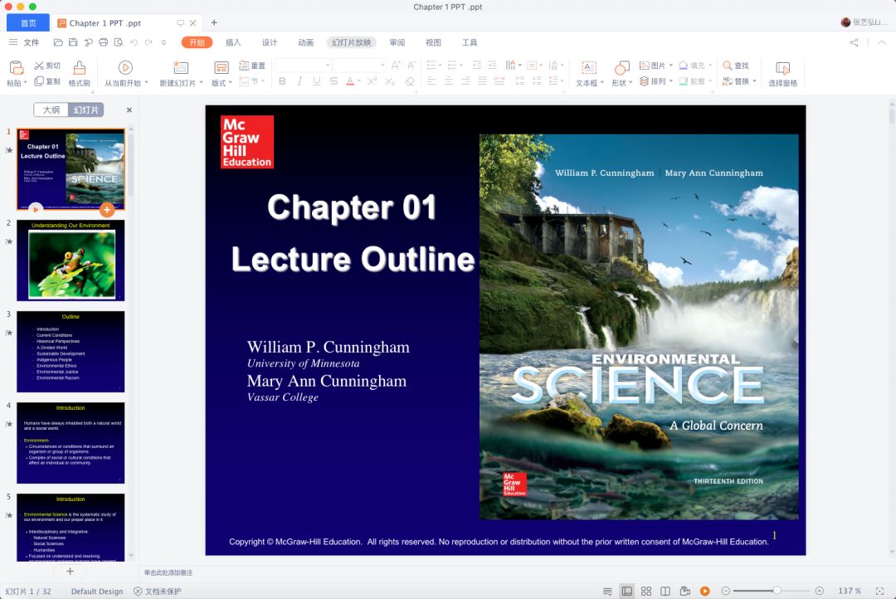Expand the 排列 arrange dropdown
Viewport: 896px width, 599px height.
(x=671, y=81)
